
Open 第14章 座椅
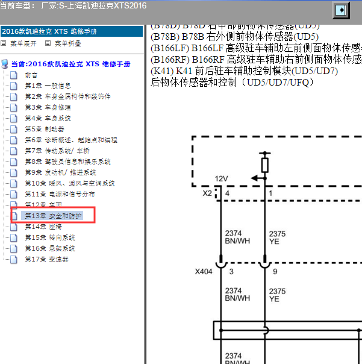coord(43,227)
